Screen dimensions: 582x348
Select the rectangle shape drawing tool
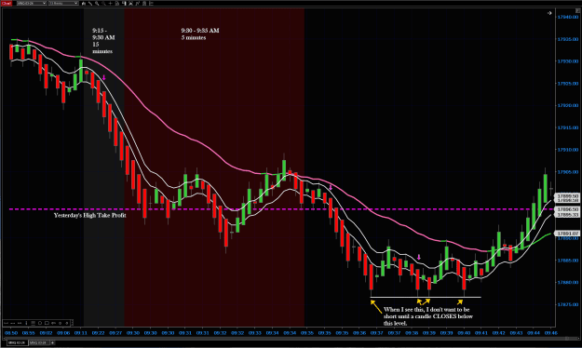pos(47,323)
